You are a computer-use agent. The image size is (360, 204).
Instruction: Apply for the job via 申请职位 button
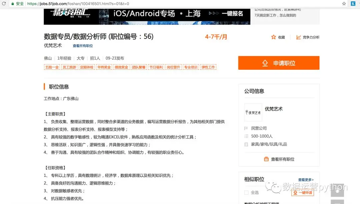pos(279,63)
